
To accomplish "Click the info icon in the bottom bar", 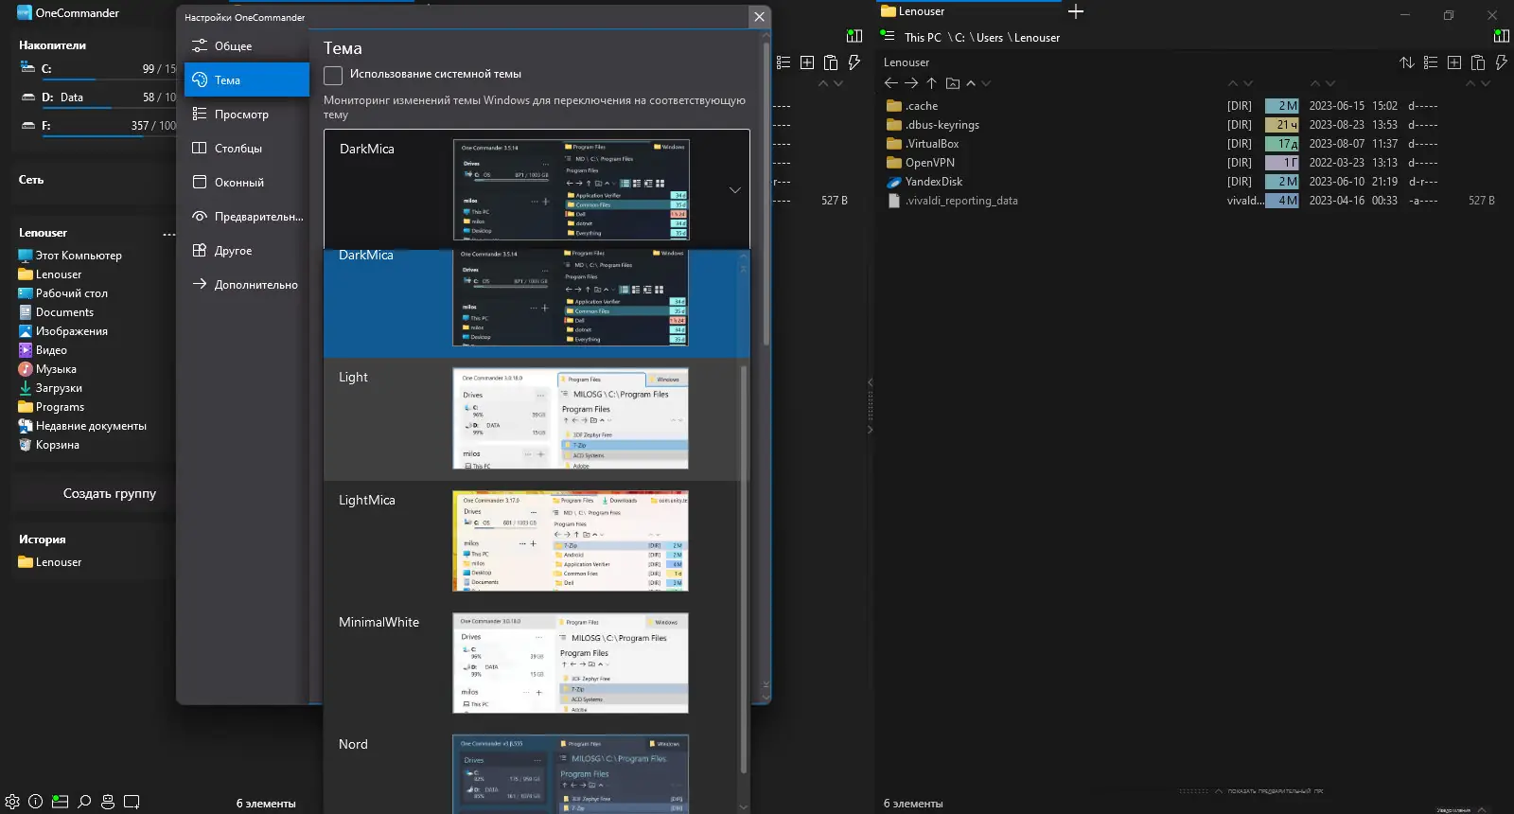I will (36, 802).
